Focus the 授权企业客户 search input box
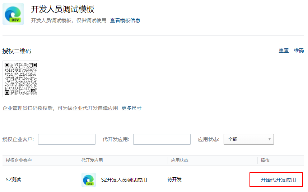Viewport: 308px width, 192px height. 67,139
